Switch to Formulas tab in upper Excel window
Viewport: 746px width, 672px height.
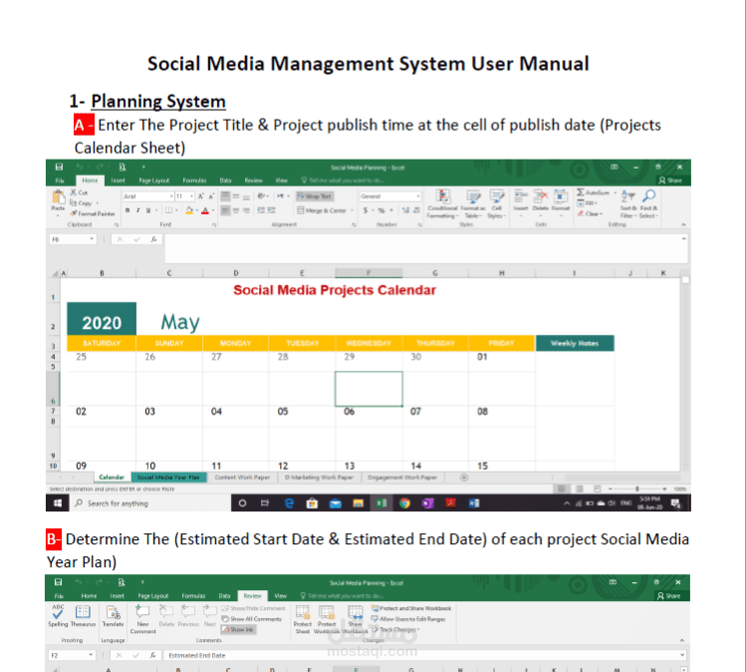coord(194,180)
